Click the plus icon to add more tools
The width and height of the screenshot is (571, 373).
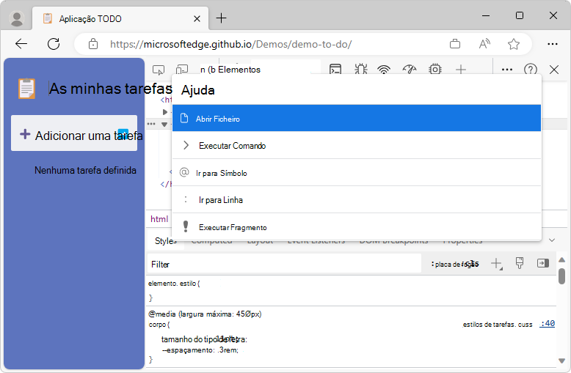click(460, 70)
